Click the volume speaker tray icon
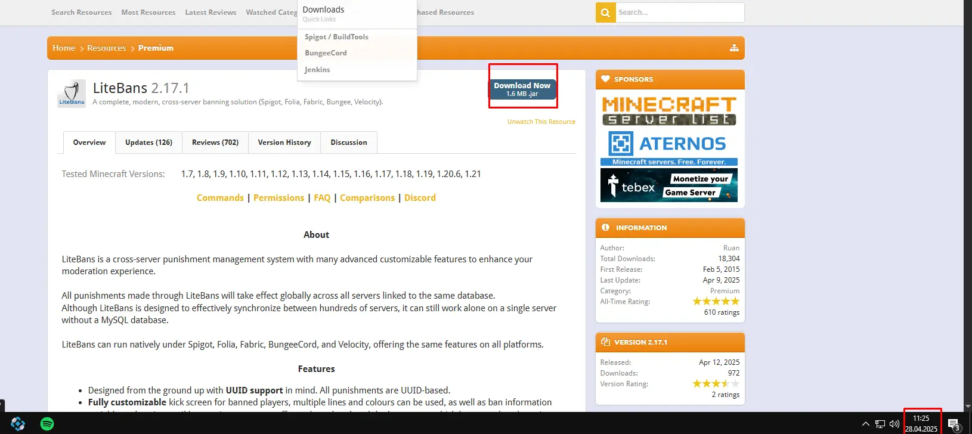 click(x=894, y=424)
